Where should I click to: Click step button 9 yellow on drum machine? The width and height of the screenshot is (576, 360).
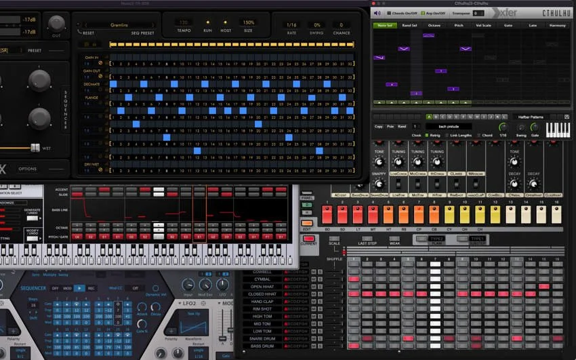pos(450,214)
